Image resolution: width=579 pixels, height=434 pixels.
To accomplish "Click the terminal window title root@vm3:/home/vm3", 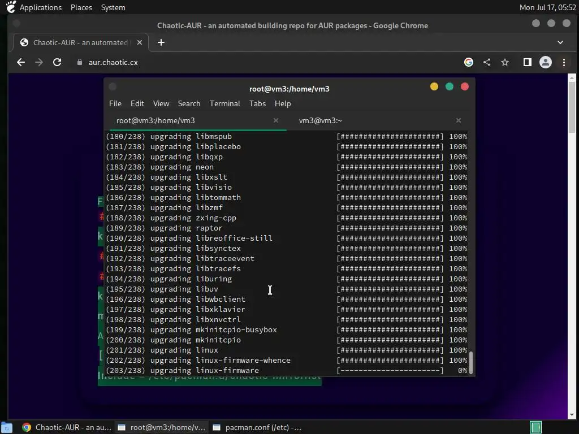I will point(289,89).
